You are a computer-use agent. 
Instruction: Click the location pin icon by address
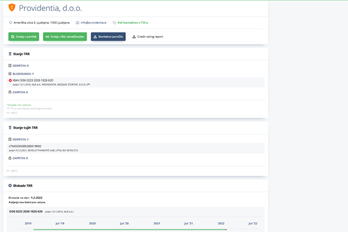coord(11,23)
